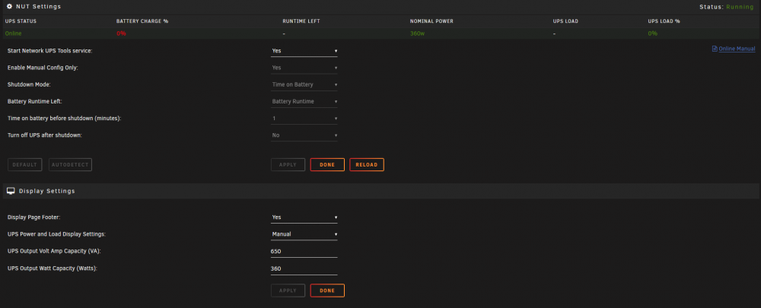The height and width of the screenshot is (308, 761).
Task: Click DONE in NUT Settings section
Action: [327, 165]
